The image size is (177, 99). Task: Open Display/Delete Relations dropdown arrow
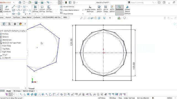click(x=90, y=14)
